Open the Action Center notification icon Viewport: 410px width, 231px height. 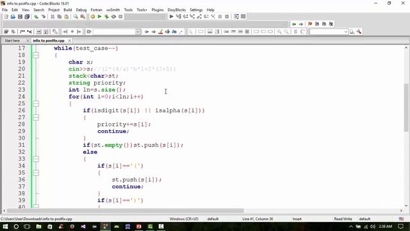[x=400, y=227]
